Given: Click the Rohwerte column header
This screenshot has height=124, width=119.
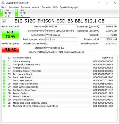Looking at the screenshot, I should click(108, 58).
